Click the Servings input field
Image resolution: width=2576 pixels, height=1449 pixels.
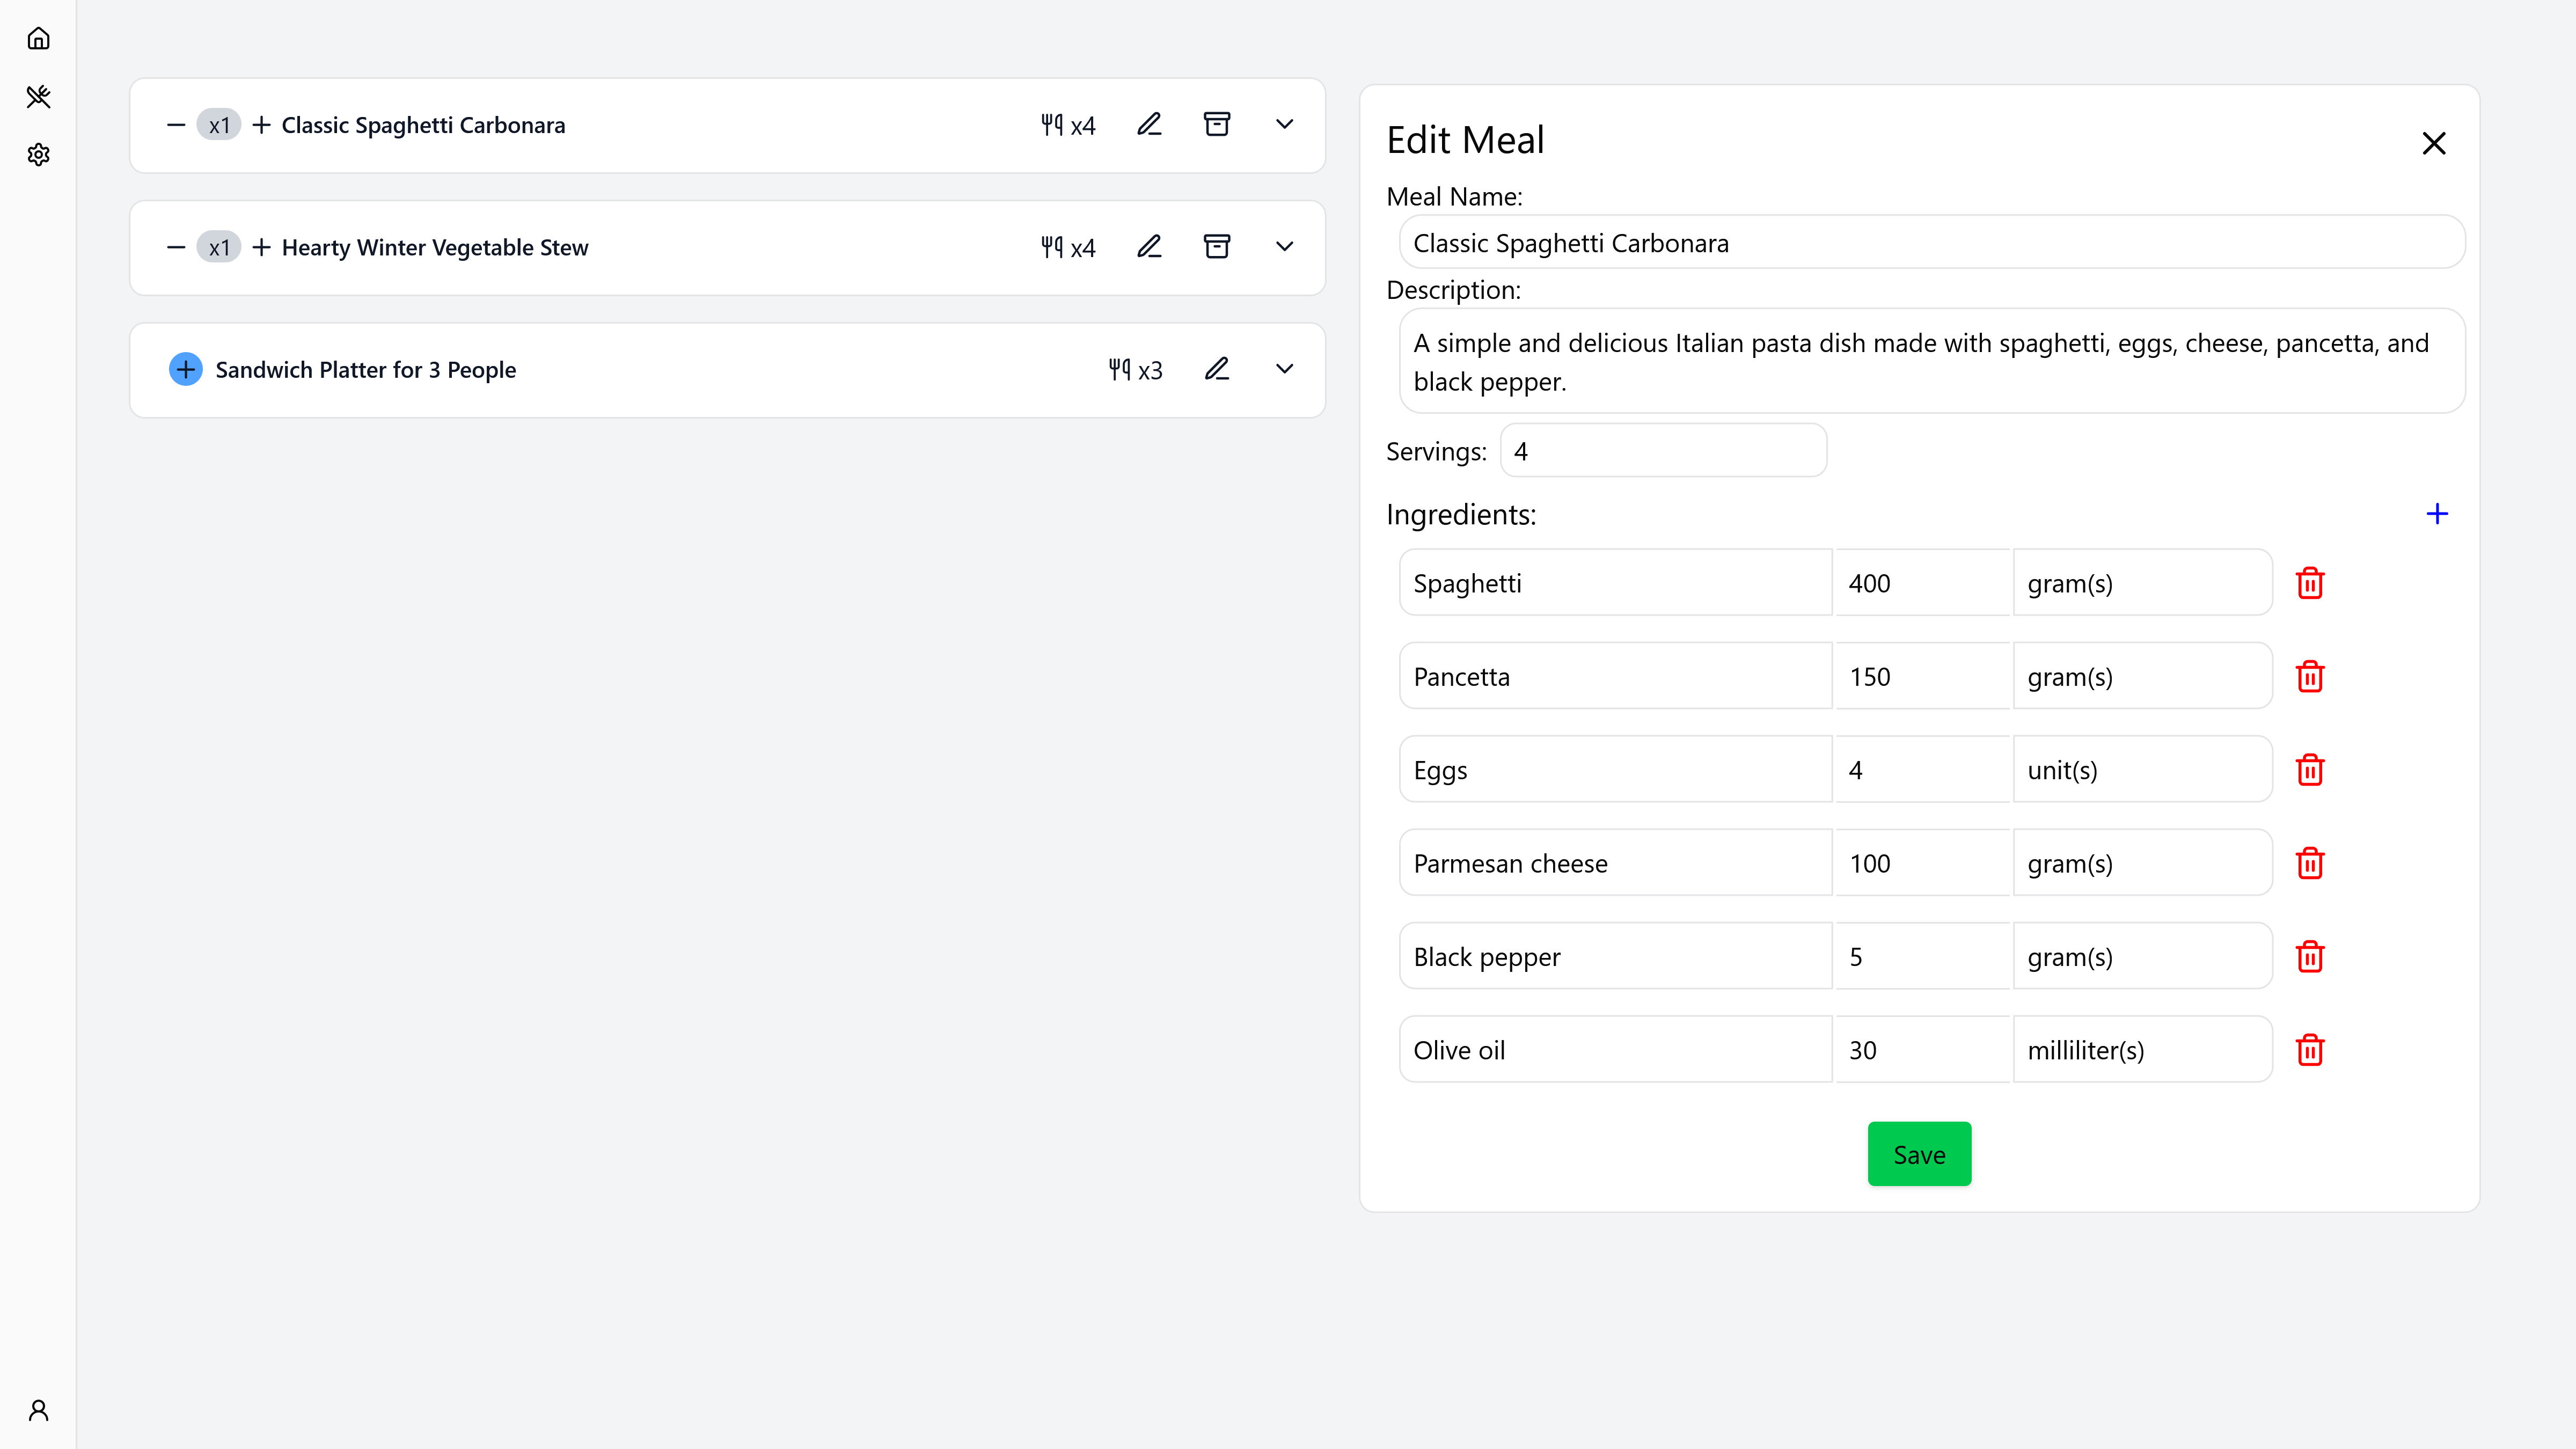click(1662, 451)
